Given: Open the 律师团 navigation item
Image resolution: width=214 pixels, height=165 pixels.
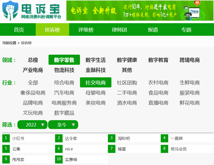Looking at the screenshot, I should pyautogui.click(x=119, y=30).
